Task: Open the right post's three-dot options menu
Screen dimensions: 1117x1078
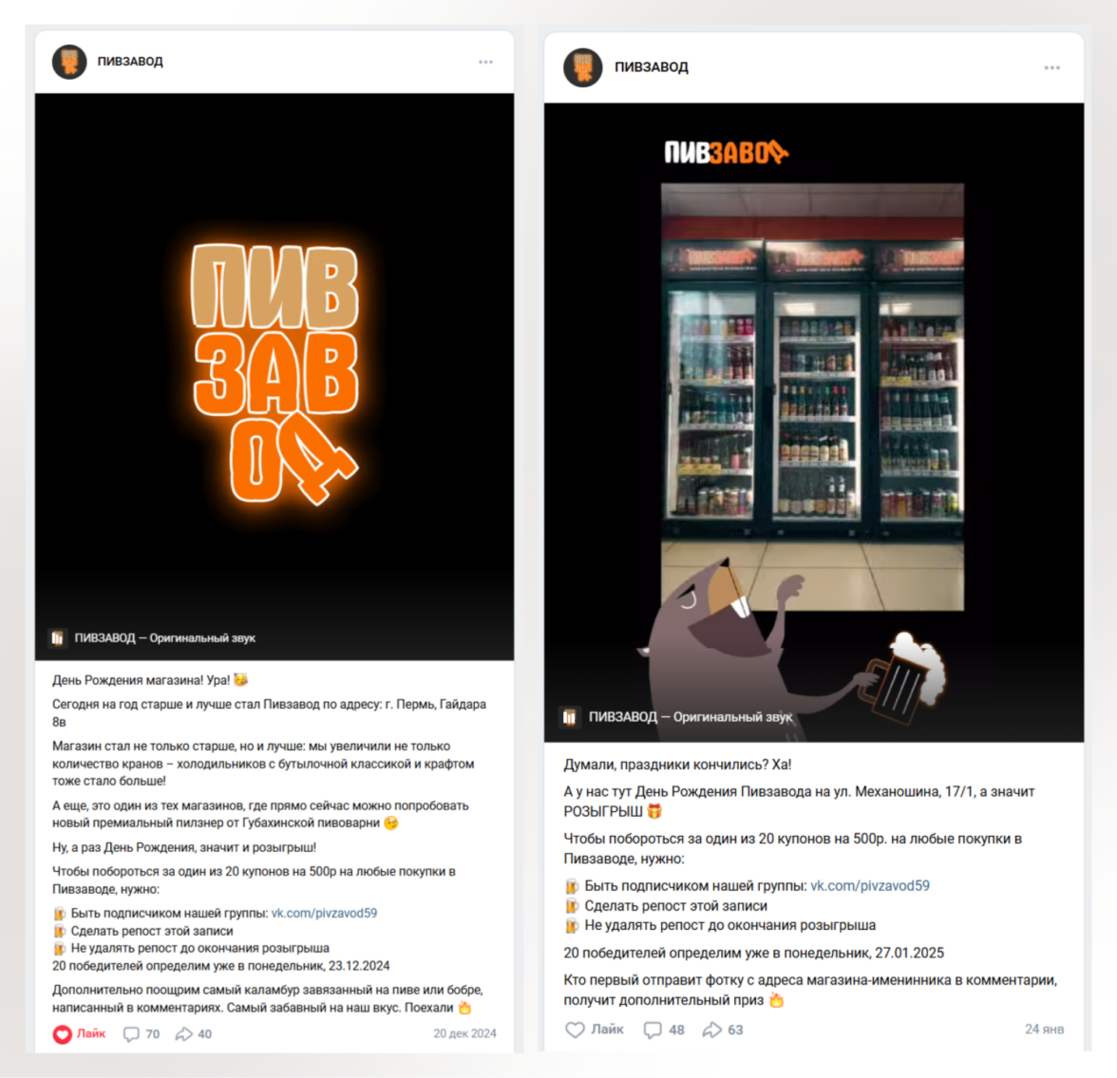Action: click(1052, 67)
